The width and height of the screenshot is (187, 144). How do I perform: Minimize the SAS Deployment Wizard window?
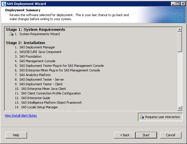pos(173,4)
